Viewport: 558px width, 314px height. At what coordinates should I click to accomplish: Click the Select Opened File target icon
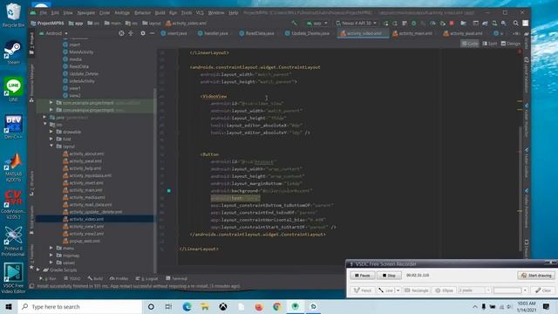pyautogui.click(x=121, y=33)
